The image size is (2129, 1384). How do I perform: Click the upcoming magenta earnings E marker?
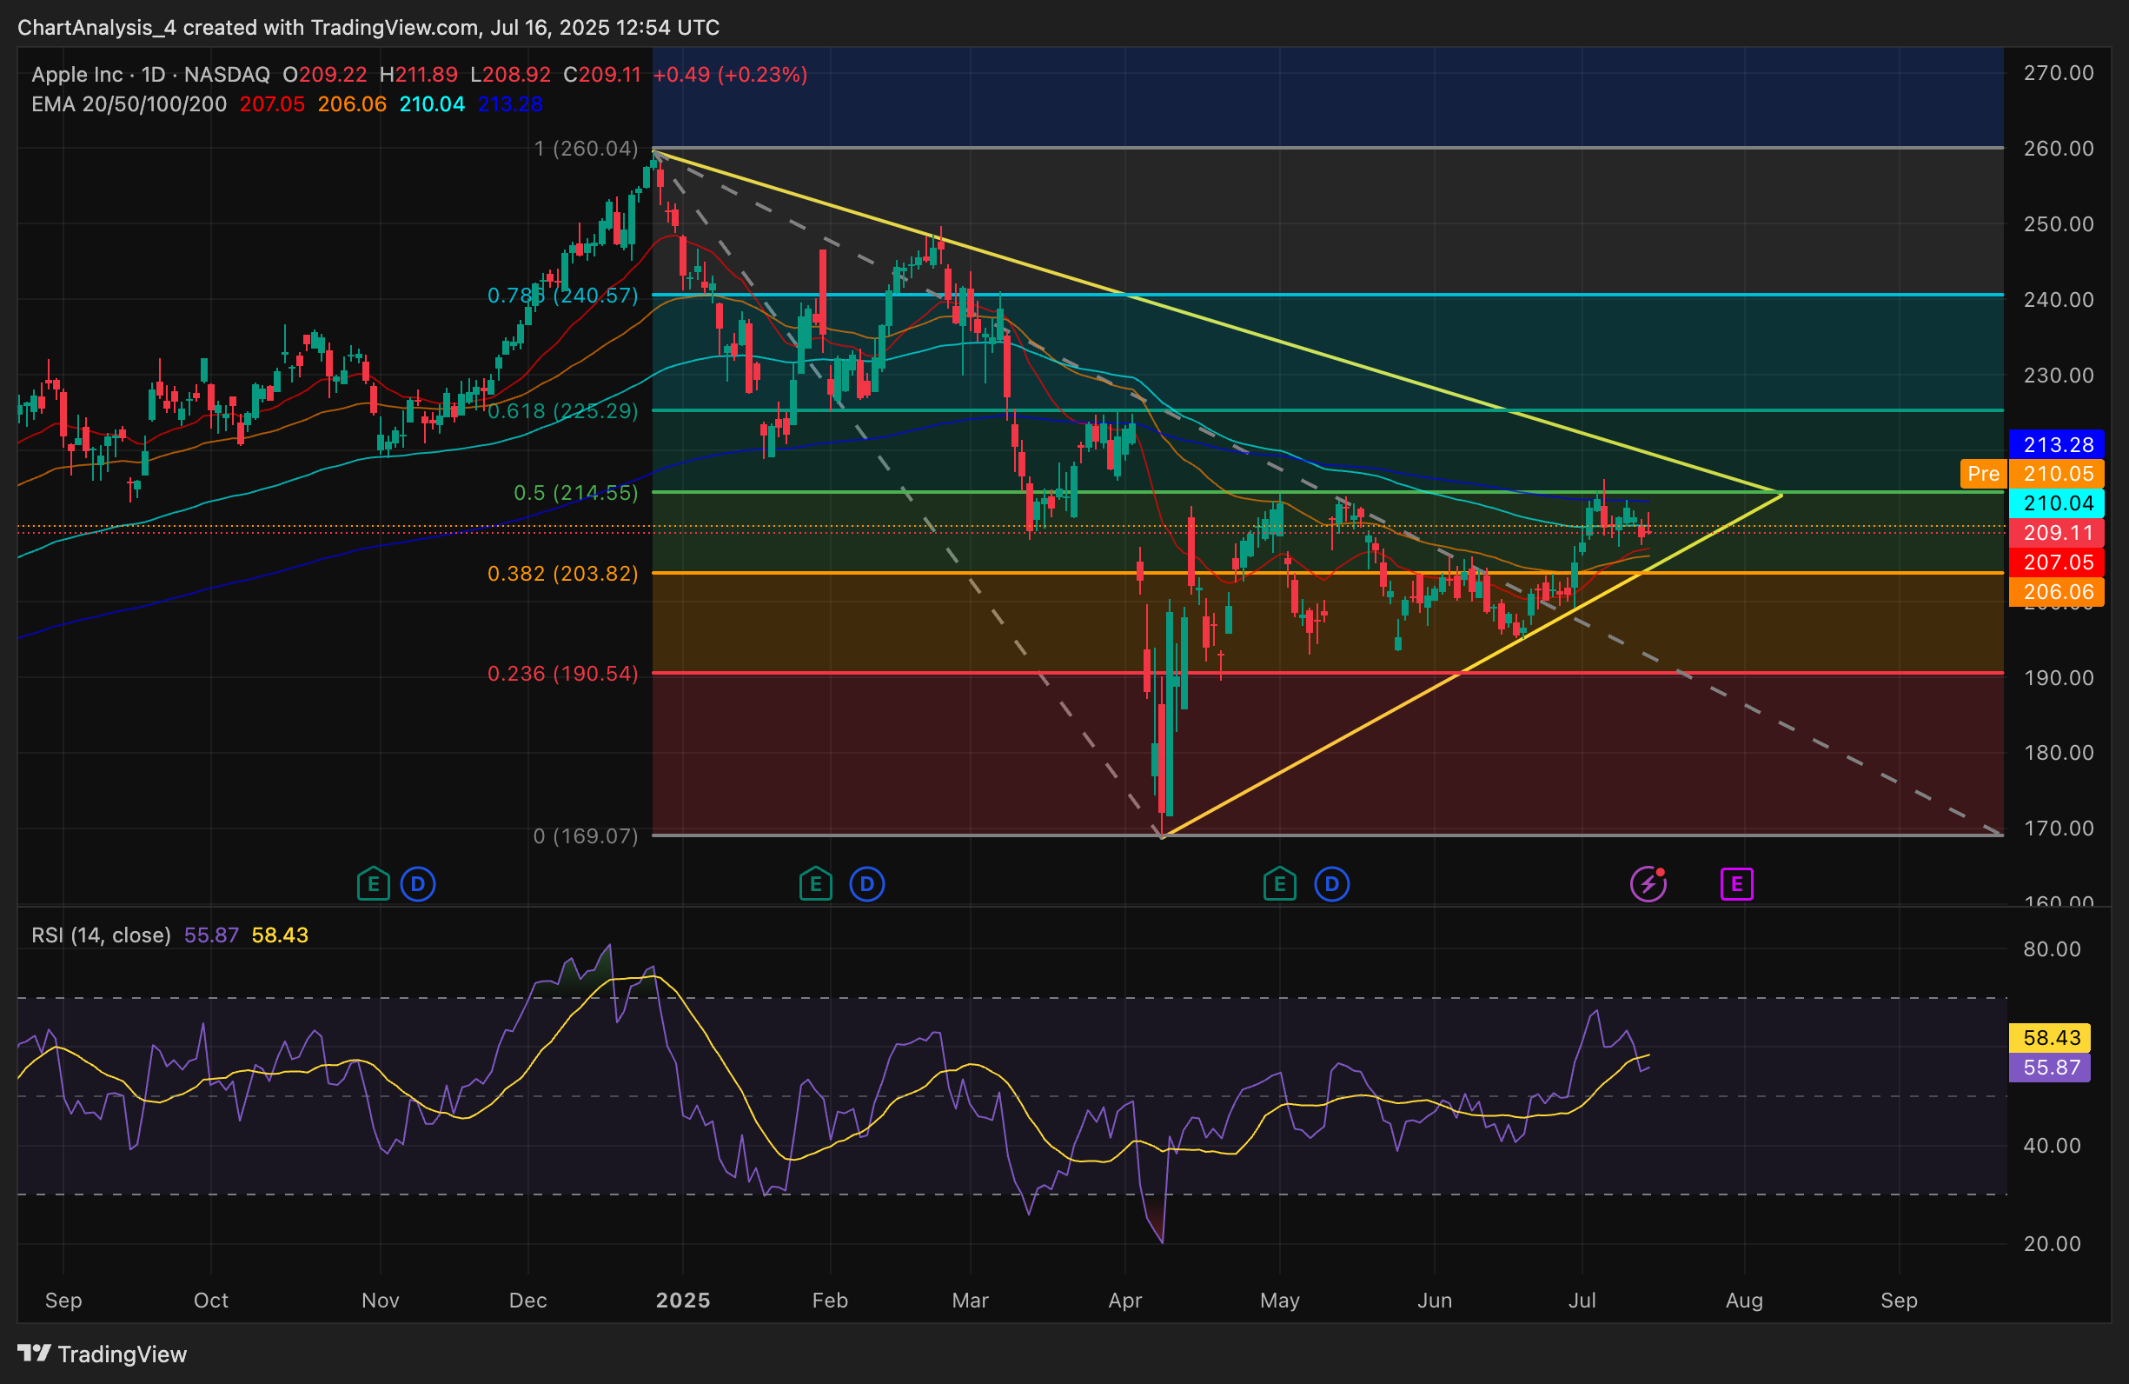coord(1736,885)
